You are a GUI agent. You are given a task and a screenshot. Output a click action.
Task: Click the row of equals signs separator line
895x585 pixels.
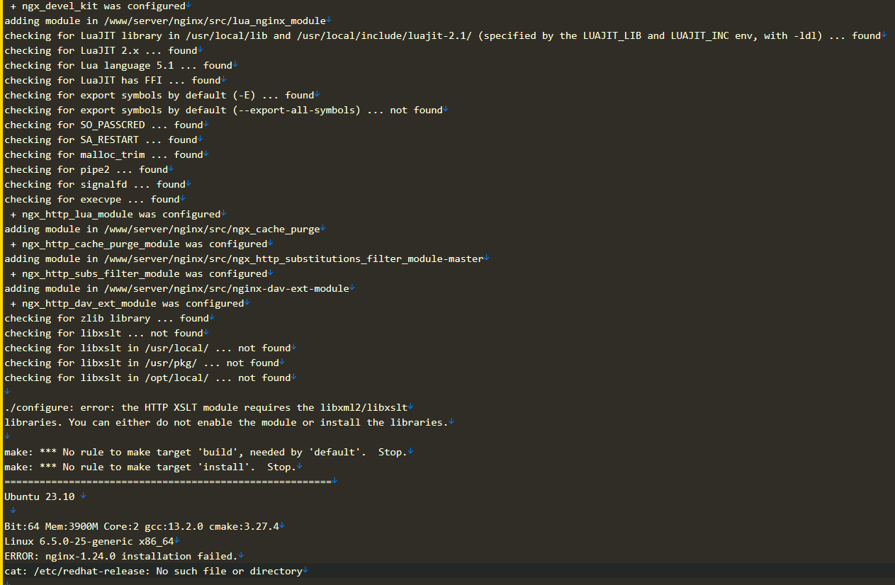coord(168,482)
